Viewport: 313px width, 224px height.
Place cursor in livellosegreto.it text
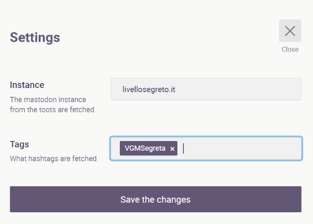149,90
